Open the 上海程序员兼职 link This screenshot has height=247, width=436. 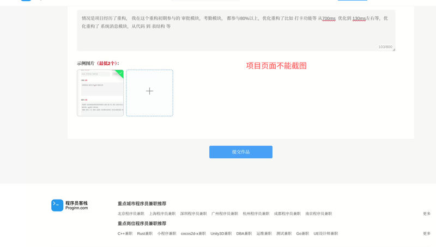point(162,214)
